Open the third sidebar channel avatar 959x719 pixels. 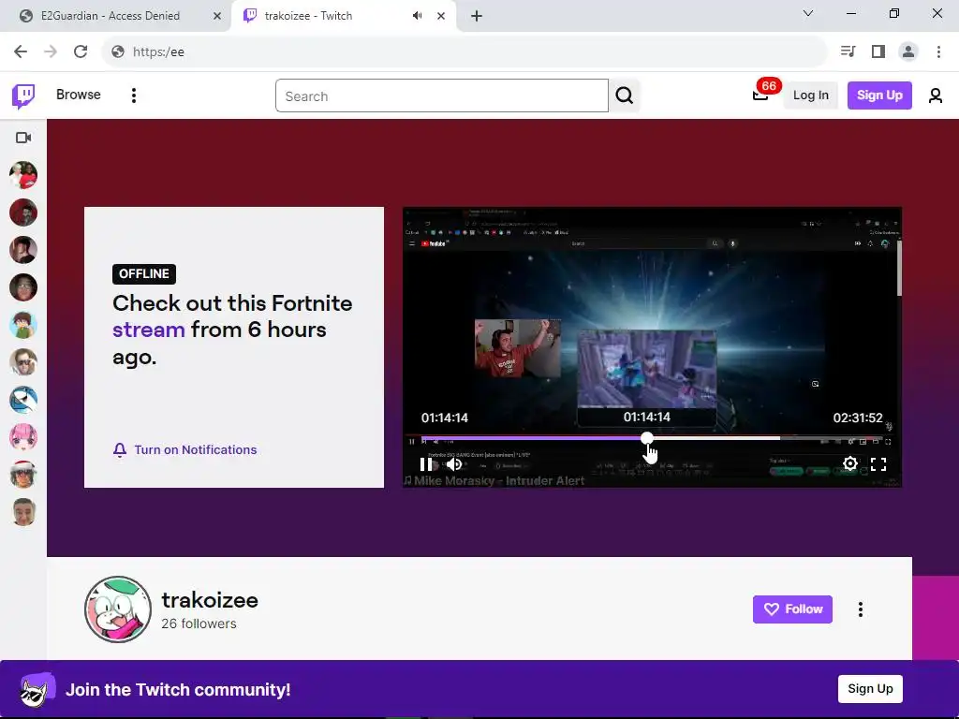(23, 249)
